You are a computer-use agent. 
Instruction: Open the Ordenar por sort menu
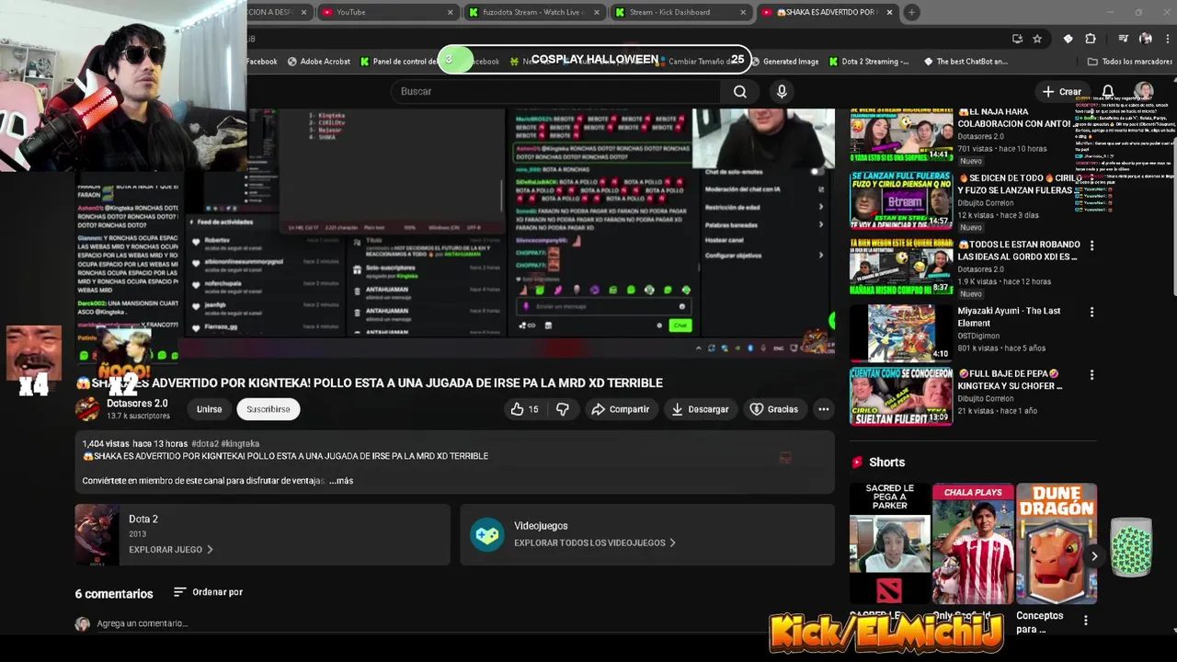[208, 592]
